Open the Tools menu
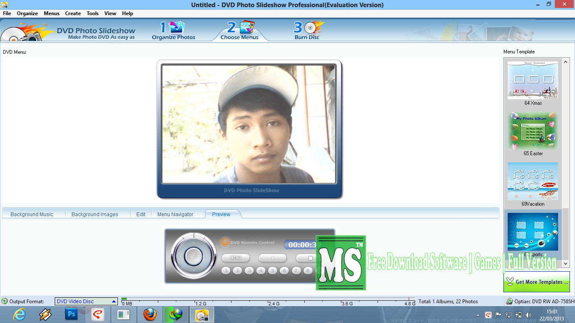575x323 pixels. coord(93,13)
